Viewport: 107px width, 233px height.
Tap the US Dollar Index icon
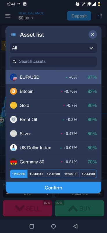pos(13,148)
